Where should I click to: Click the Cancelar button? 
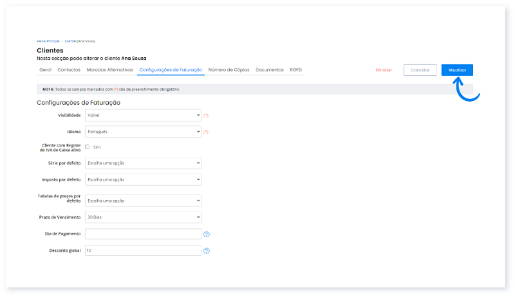[420, 70]
